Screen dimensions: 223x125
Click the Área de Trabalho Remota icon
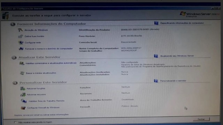24,101
